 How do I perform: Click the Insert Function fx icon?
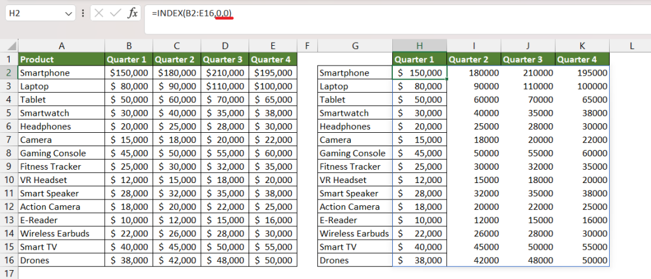[132, 13]
